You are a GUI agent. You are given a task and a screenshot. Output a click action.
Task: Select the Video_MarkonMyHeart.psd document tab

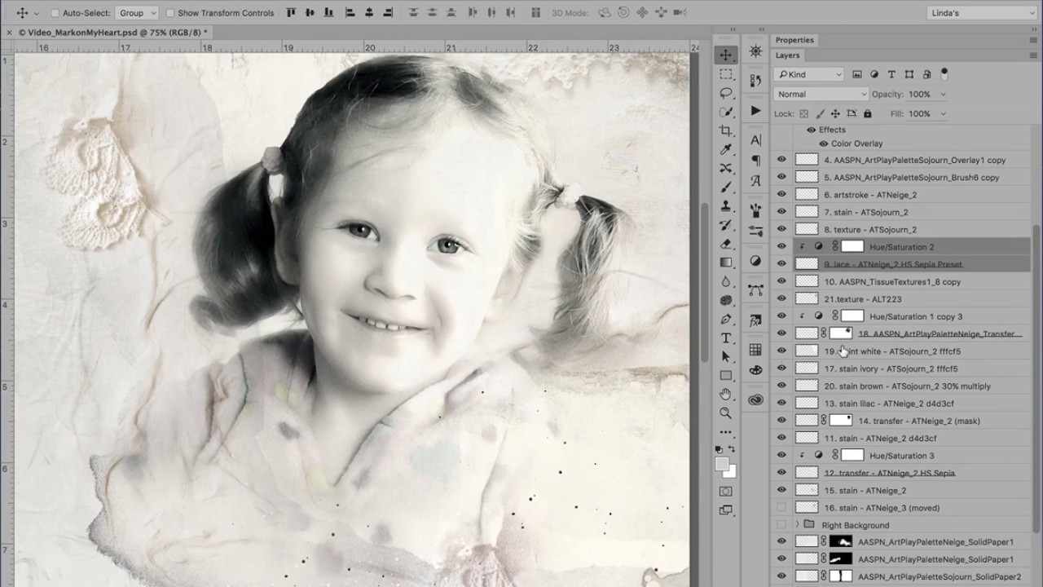[x=112, y=32]
